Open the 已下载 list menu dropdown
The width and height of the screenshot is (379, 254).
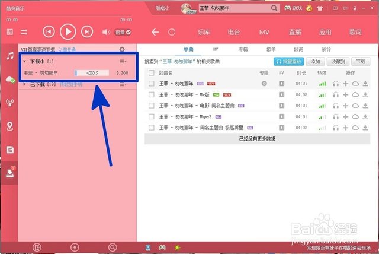coord(123,84)
